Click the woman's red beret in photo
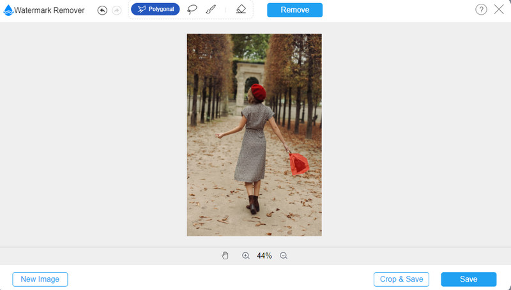Image resolution: width=511 pixels, height=290 pixels. pyautogui.click(x=257, y=91)
